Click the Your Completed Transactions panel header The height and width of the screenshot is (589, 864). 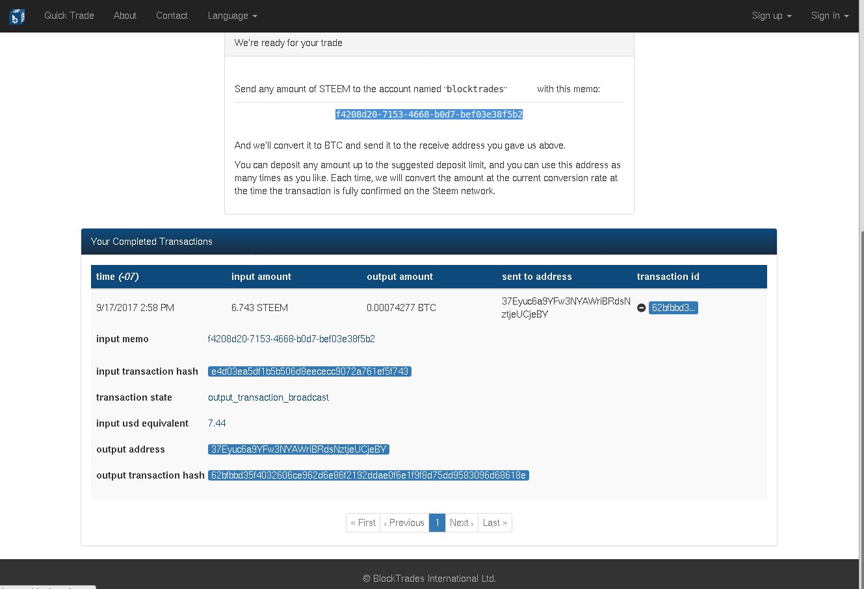click(429, 242)
